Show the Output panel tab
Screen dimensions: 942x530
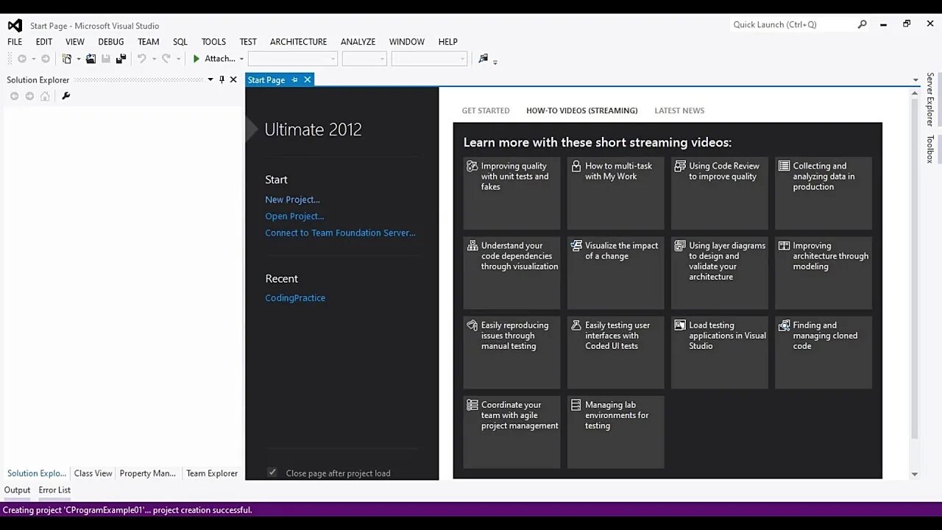(x=17, y=490)
